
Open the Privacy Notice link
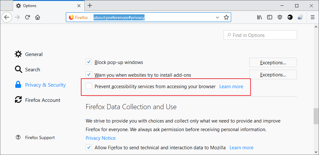tap(101, 138)
